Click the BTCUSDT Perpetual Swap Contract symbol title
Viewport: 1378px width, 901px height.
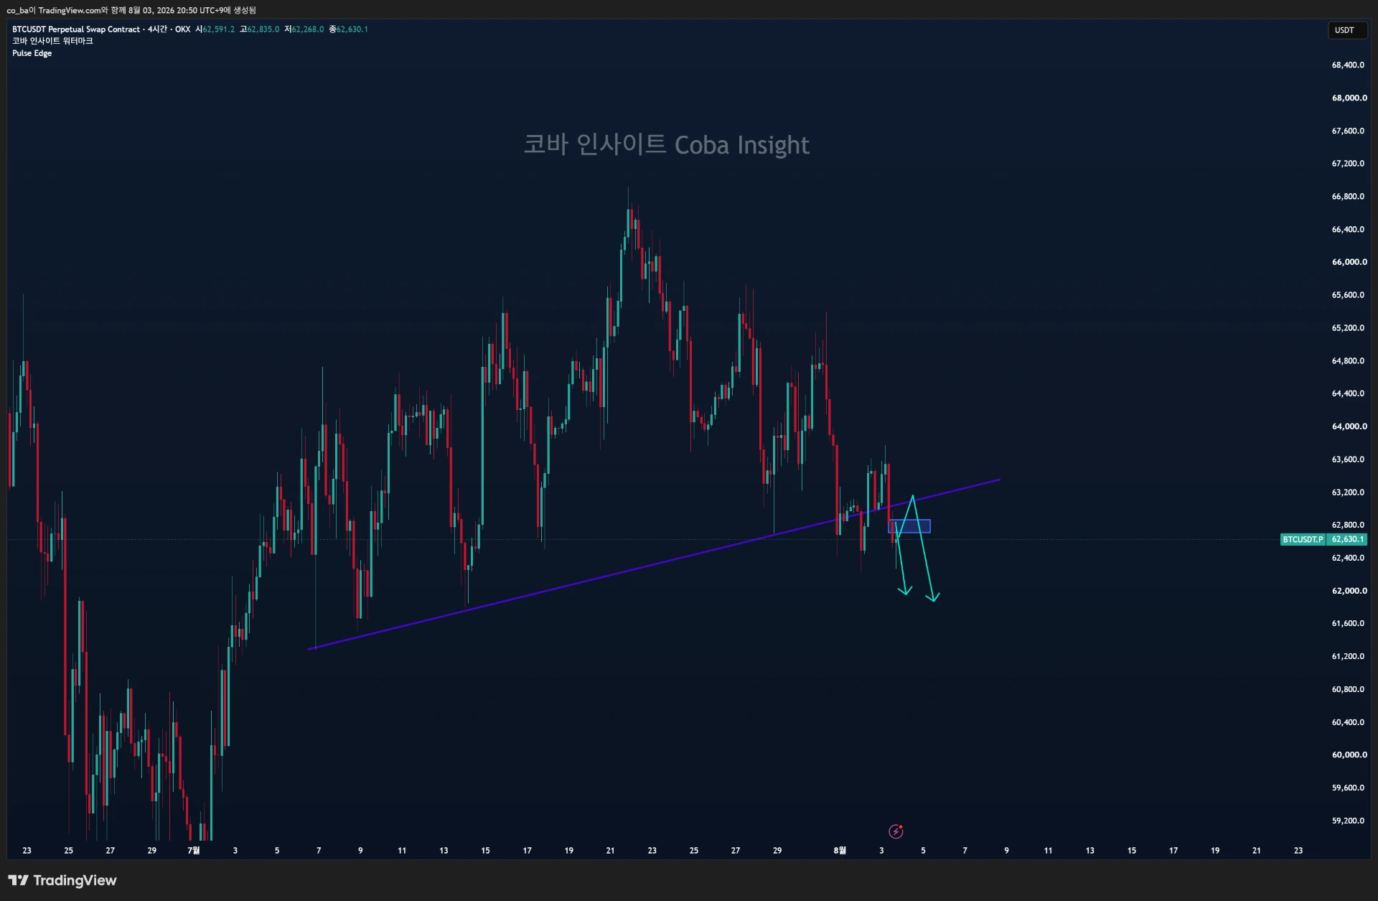coord(76,29)
